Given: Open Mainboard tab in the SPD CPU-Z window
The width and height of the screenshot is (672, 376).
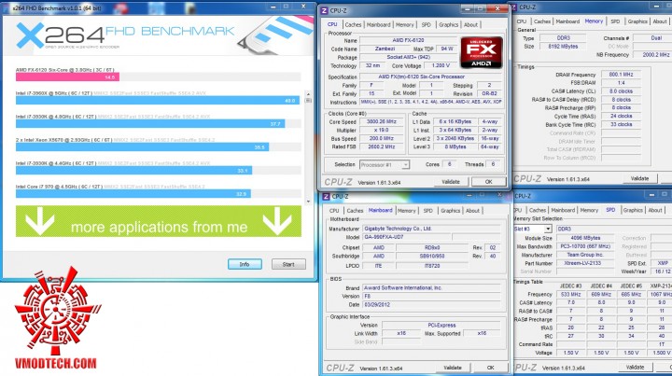Looking at the screenshot, I should 563,210.
